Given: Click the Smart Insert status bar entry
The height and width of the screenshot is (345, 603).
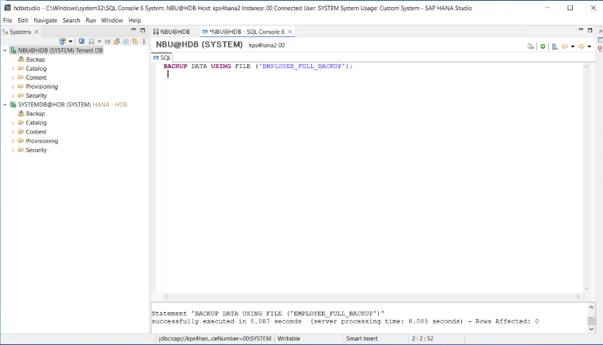Looking at the screenshot, I should (x=362, y=339).
